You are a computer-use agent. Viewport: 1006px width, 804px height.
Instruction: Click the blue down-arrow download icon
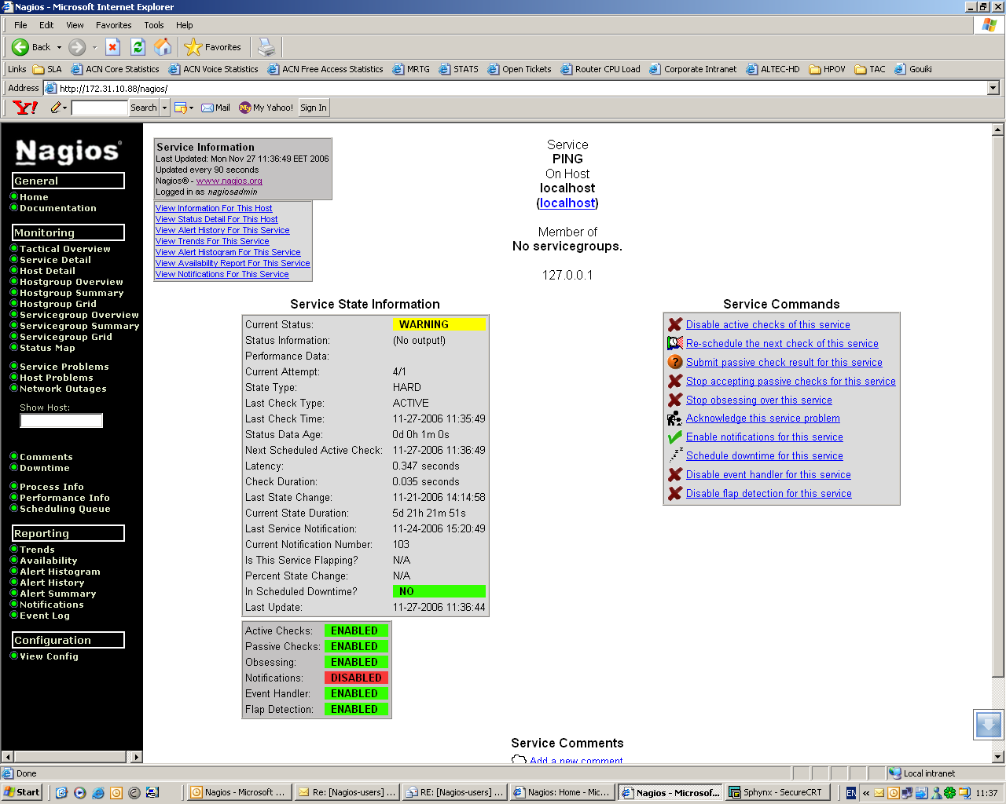(x=988, y=724)
